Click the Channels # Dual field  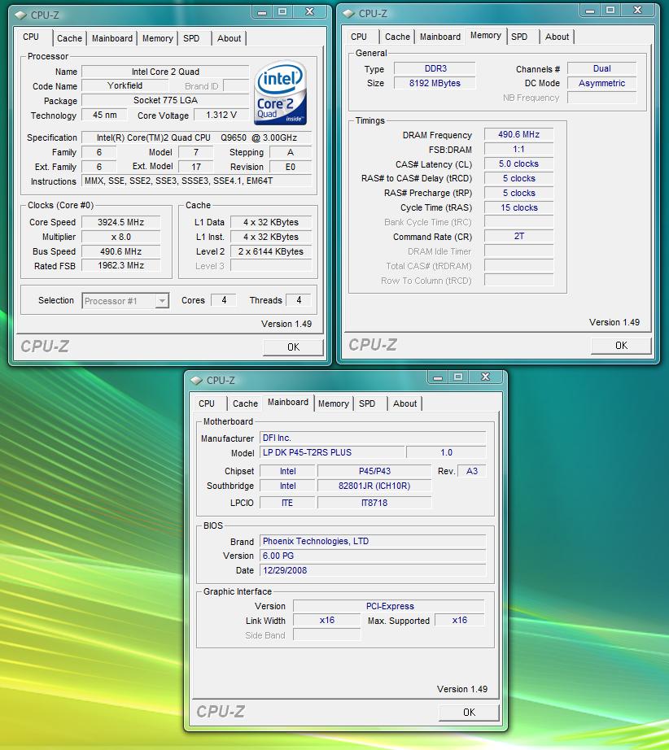tap(602, 68)
